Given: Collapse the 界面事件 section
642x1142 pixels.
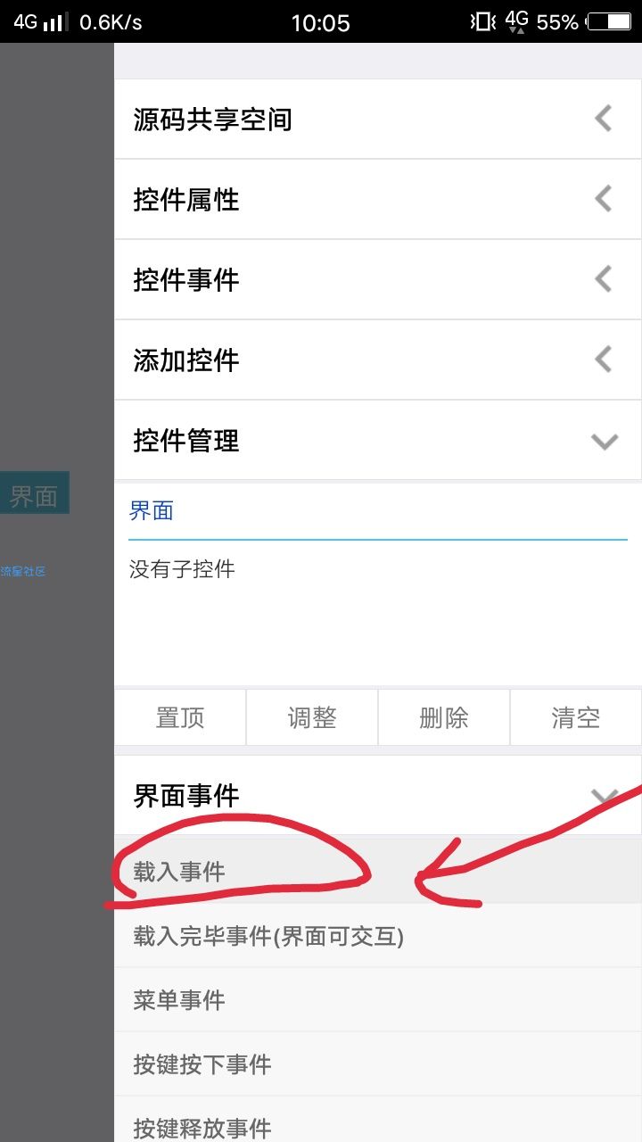Looking at the screenshot, I should click(605, 796).
